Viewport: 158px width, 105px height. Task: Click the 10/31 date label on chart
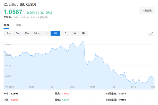click(x=52, y=87)
